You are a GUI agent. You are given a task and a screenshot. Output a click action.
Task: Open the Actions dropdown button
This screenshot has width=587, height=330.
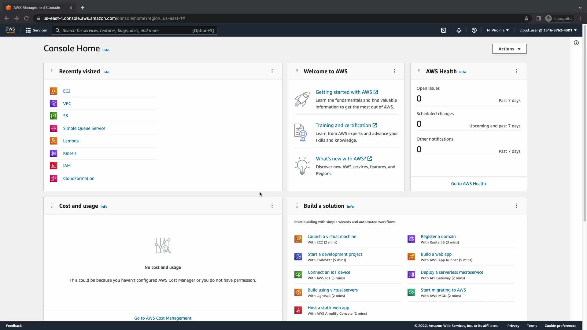pyautogui.click(x=509, y=49)
